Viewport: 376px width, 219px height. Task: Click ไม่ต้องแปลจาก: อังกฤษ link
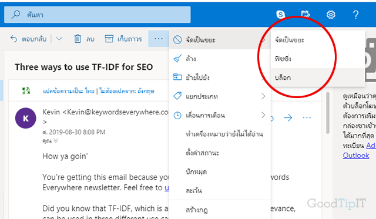tap(127, 91)
